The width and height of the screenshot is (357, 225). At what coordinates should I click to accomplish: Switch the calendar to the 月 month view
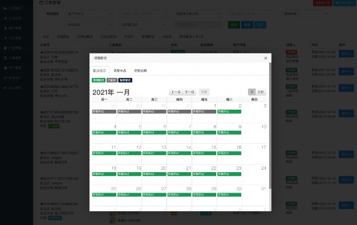click(x=252, y=92)
